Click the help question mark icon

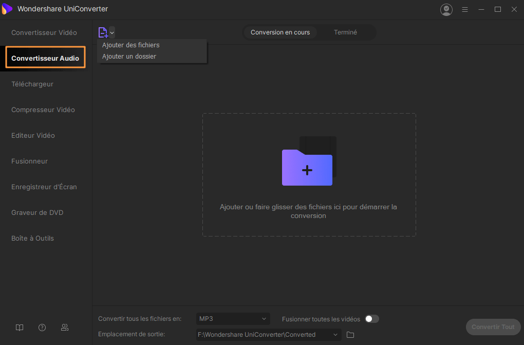[x=42, y=328]
